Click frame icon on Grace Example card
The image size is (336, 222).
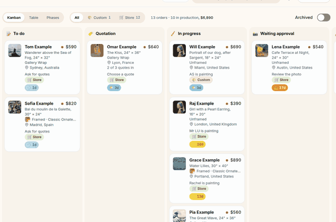192,171
